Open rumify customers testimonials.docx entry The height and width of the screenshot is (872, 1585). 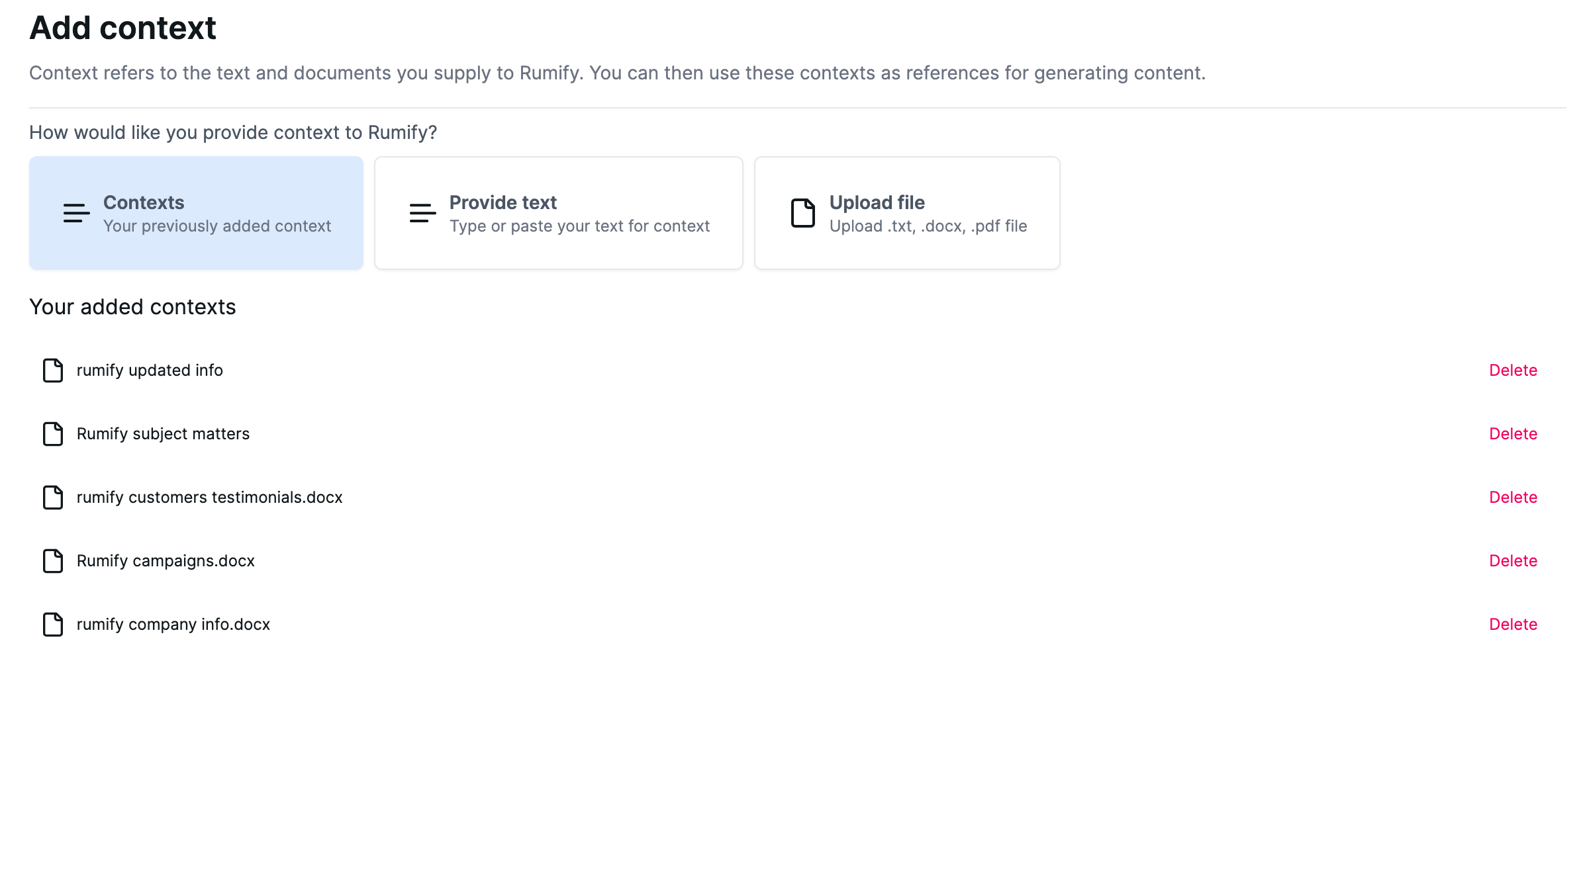coord(209,498)
